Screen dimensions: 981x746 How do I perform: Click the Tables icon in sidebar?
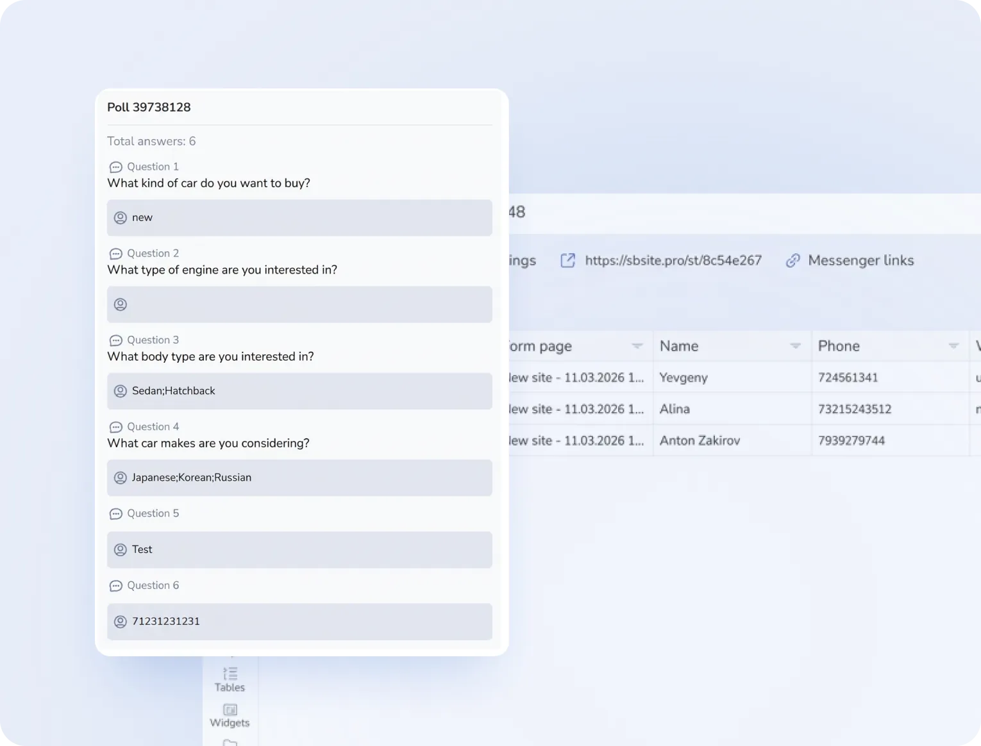coord(230,674)
